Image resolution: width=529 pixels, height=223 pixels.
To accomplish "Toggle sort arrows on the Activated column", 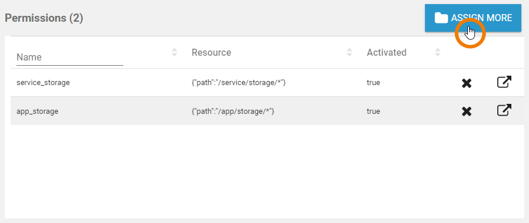I will tap(437, 52).
